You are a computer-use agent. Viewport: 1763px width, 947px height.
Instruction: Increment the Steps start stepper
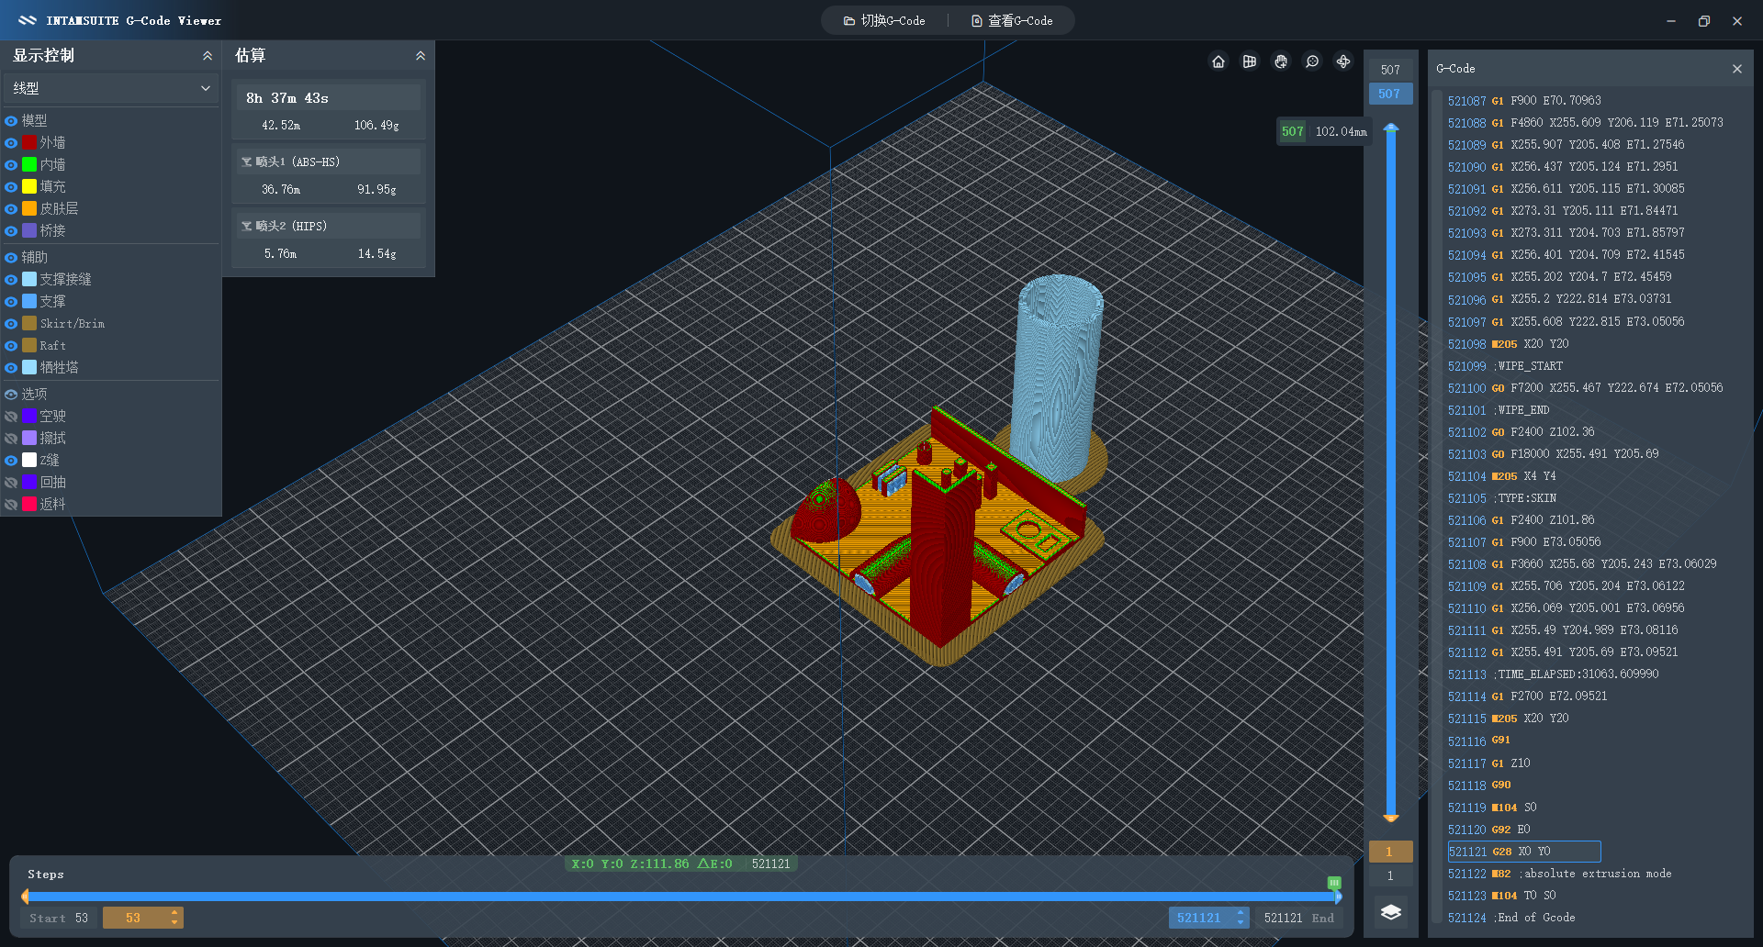tap(174, 913)
